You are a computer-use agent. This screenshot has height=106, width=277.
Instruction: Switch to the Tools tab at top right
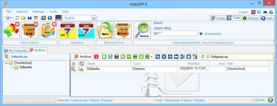click(x=234, y=18)
